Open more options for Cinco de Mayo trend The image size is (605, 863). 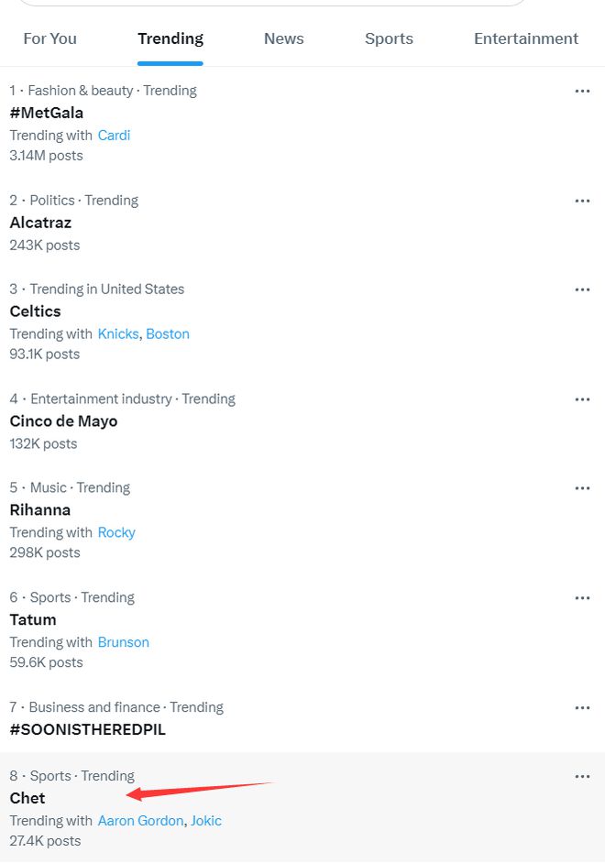tap(582, 399)
